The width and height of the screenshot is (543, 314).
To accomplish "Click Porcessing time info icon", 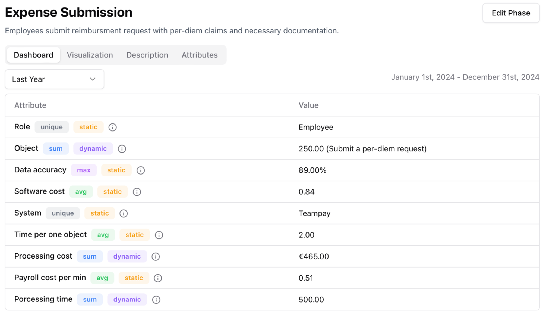I will [x=156, y=300].
